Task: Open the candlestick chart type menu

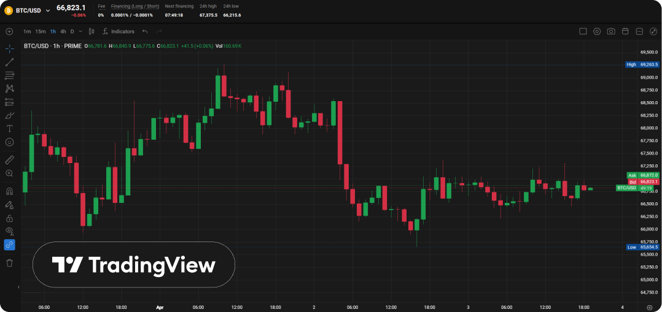Action: [x=92, y=31]
